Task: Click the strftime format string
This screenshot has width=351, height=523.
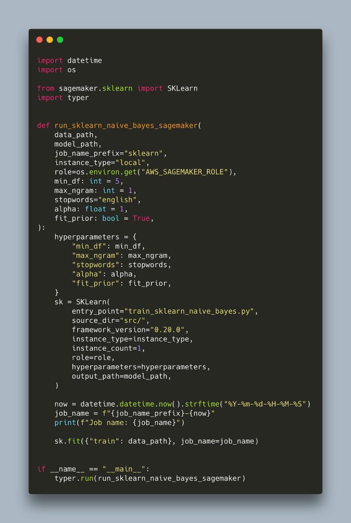Action: (x=265, y=405)
